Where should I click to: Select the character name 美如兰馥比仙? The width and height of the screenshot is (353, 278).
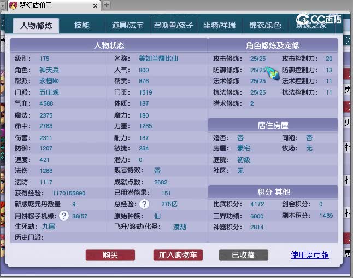(158, 59)
